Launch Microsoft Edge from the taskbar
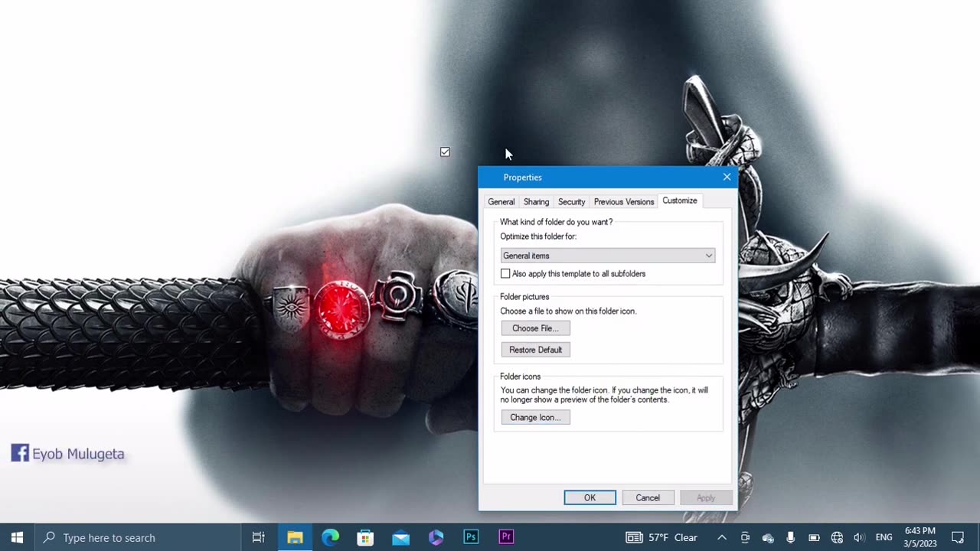 pyautogui.click(x=330, y=537)
